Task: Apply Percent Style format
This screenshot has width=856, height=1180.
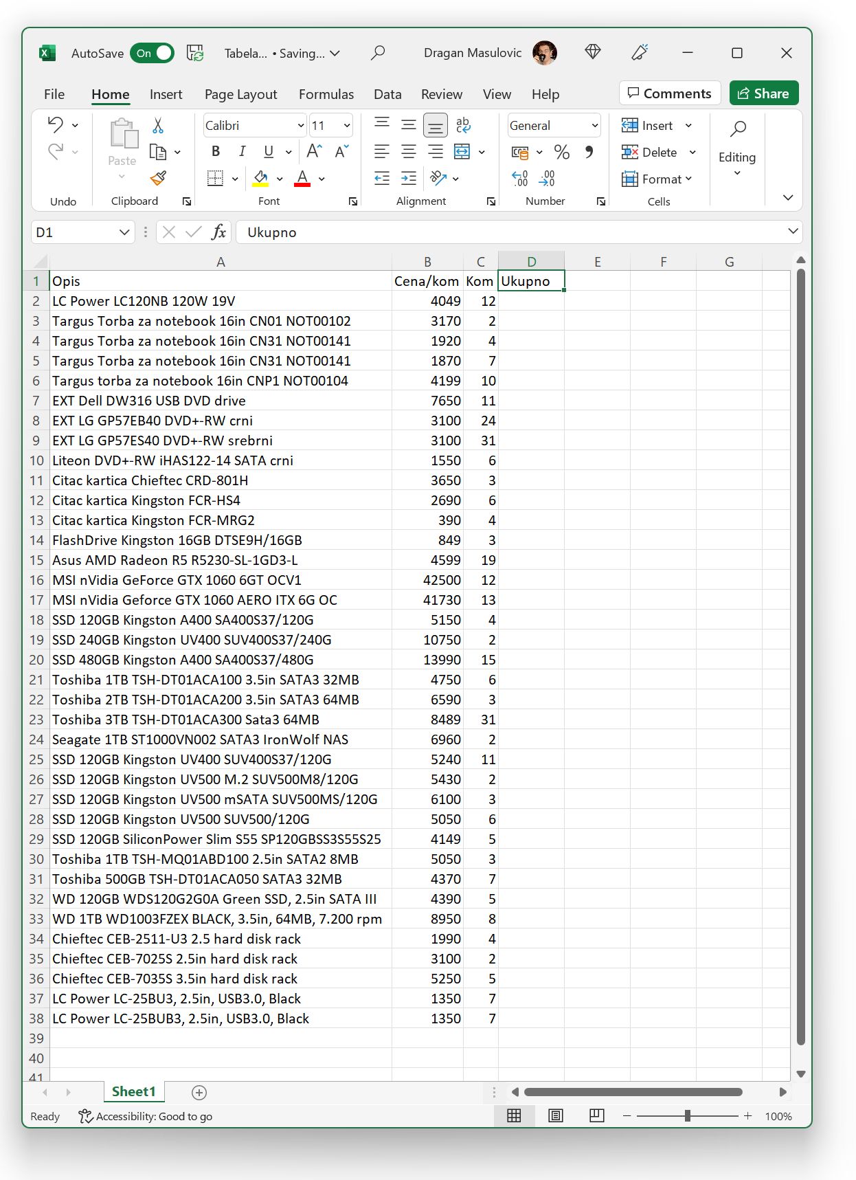Action: coord(562,152)
